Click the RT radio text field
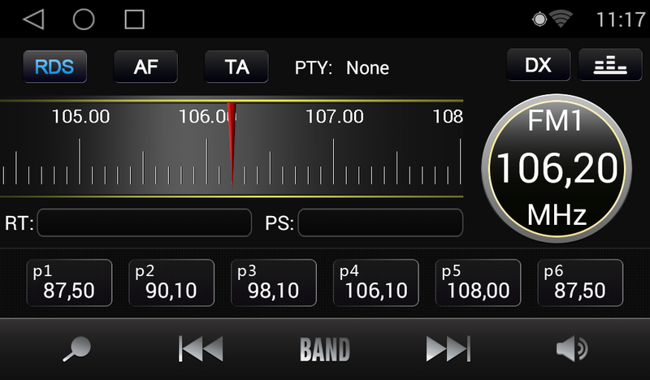 145,223
